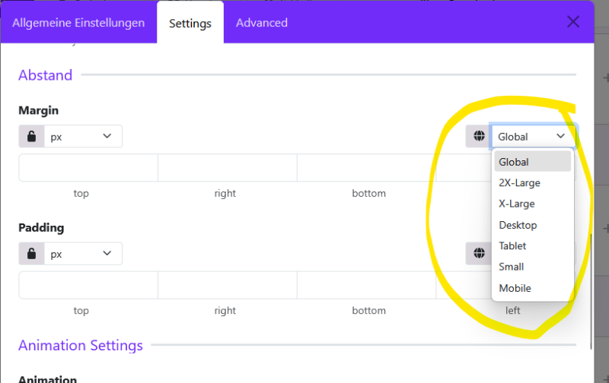This screenshot has height=383, width=609.
Task: Click the globe icon in Padding row
Action: click(x=479, y=254)
